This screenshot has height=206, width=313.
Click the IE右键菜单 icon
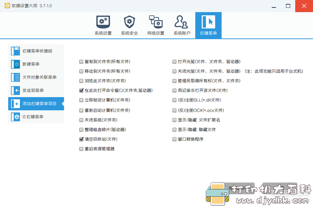click(15, 117)
